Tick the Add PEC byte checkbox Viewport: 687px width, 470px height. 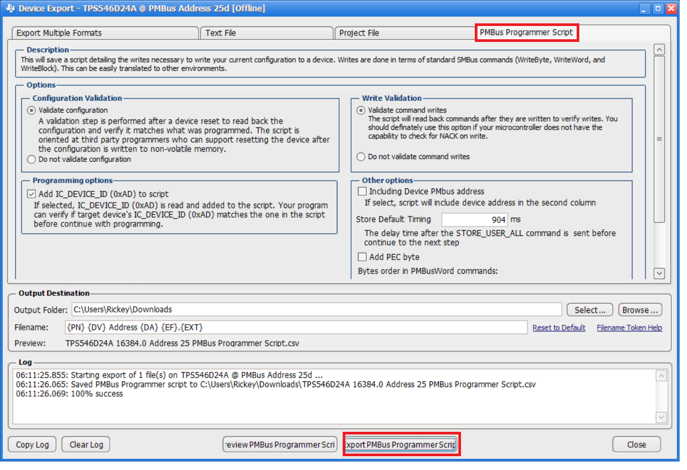pyautogui.click(x=362, y=257)
